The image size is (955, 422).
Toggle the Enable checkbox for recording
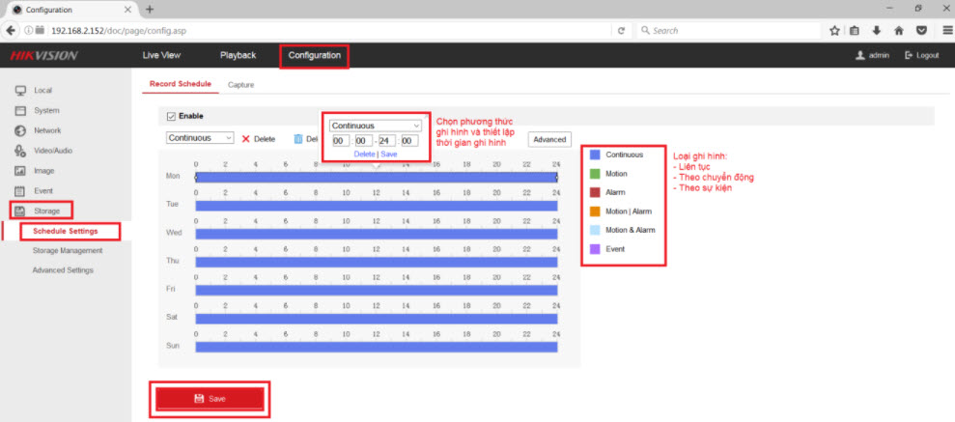pos(172,116)
